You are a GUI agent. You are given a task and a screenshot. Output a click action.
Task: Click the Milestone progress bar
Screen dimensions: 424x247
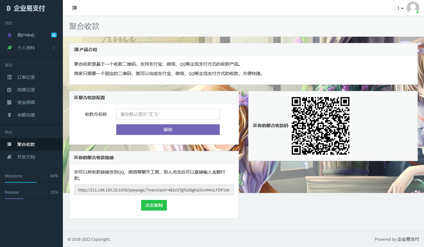31,182
